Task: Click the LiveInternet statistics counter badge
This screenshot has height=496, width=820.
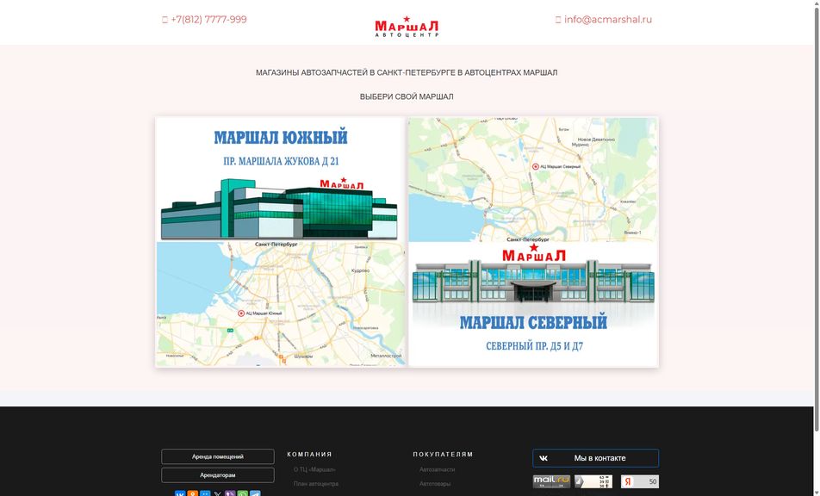Action: coord(593,481)
